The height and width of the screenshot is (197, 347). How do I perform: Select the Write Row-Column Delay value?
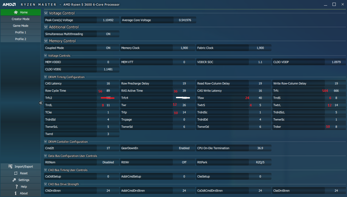tap(336, 83)
